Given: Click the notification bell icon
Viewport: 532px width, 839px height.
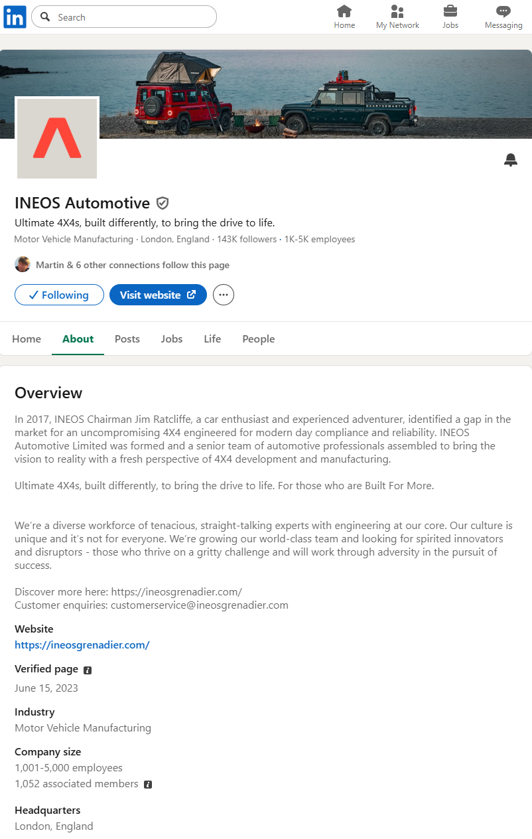Looking at the screenshot, I should coord(510,160).
